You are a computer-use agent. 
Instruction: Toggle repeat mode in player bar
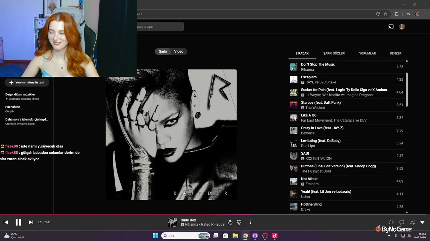[402, 222]
